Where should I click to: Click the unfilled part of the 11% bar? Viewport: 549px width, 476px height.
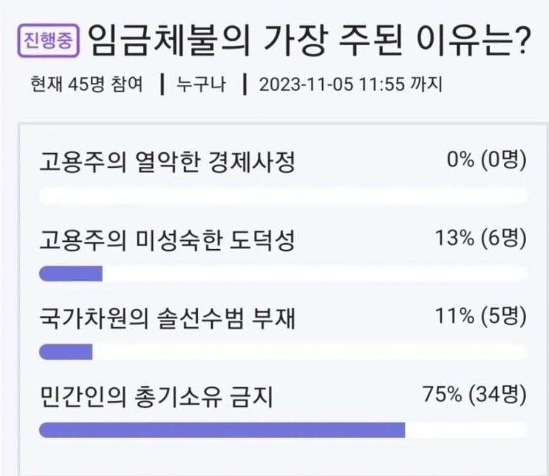coord(309,352)
